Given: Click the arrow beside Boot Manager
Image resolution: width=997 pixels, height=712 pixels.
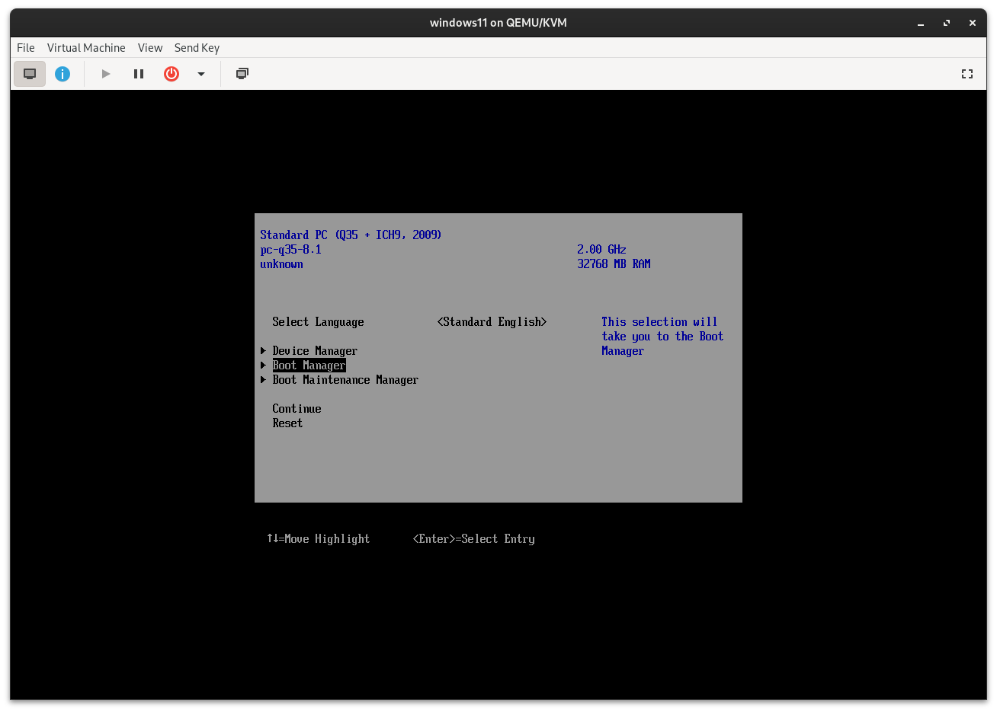Looking at the screenshot, I should [263, 366].
